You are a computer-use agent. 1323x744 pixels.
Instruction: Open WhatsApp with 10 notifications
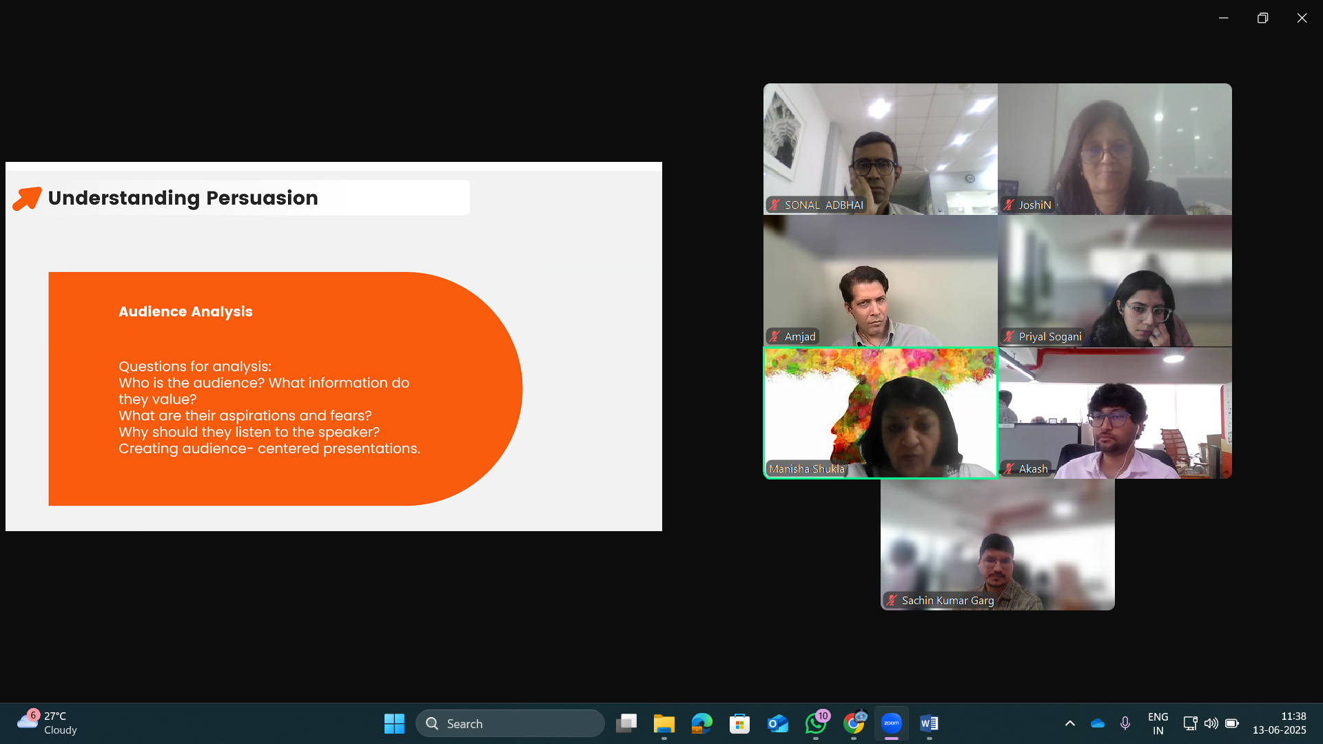click(816, 723)
